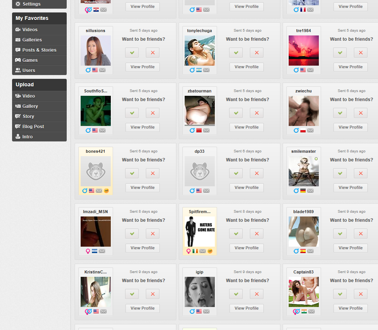The image size is (378, 330).
Task: Open sillusions avatar thumbnail
Action: (96, 51)
